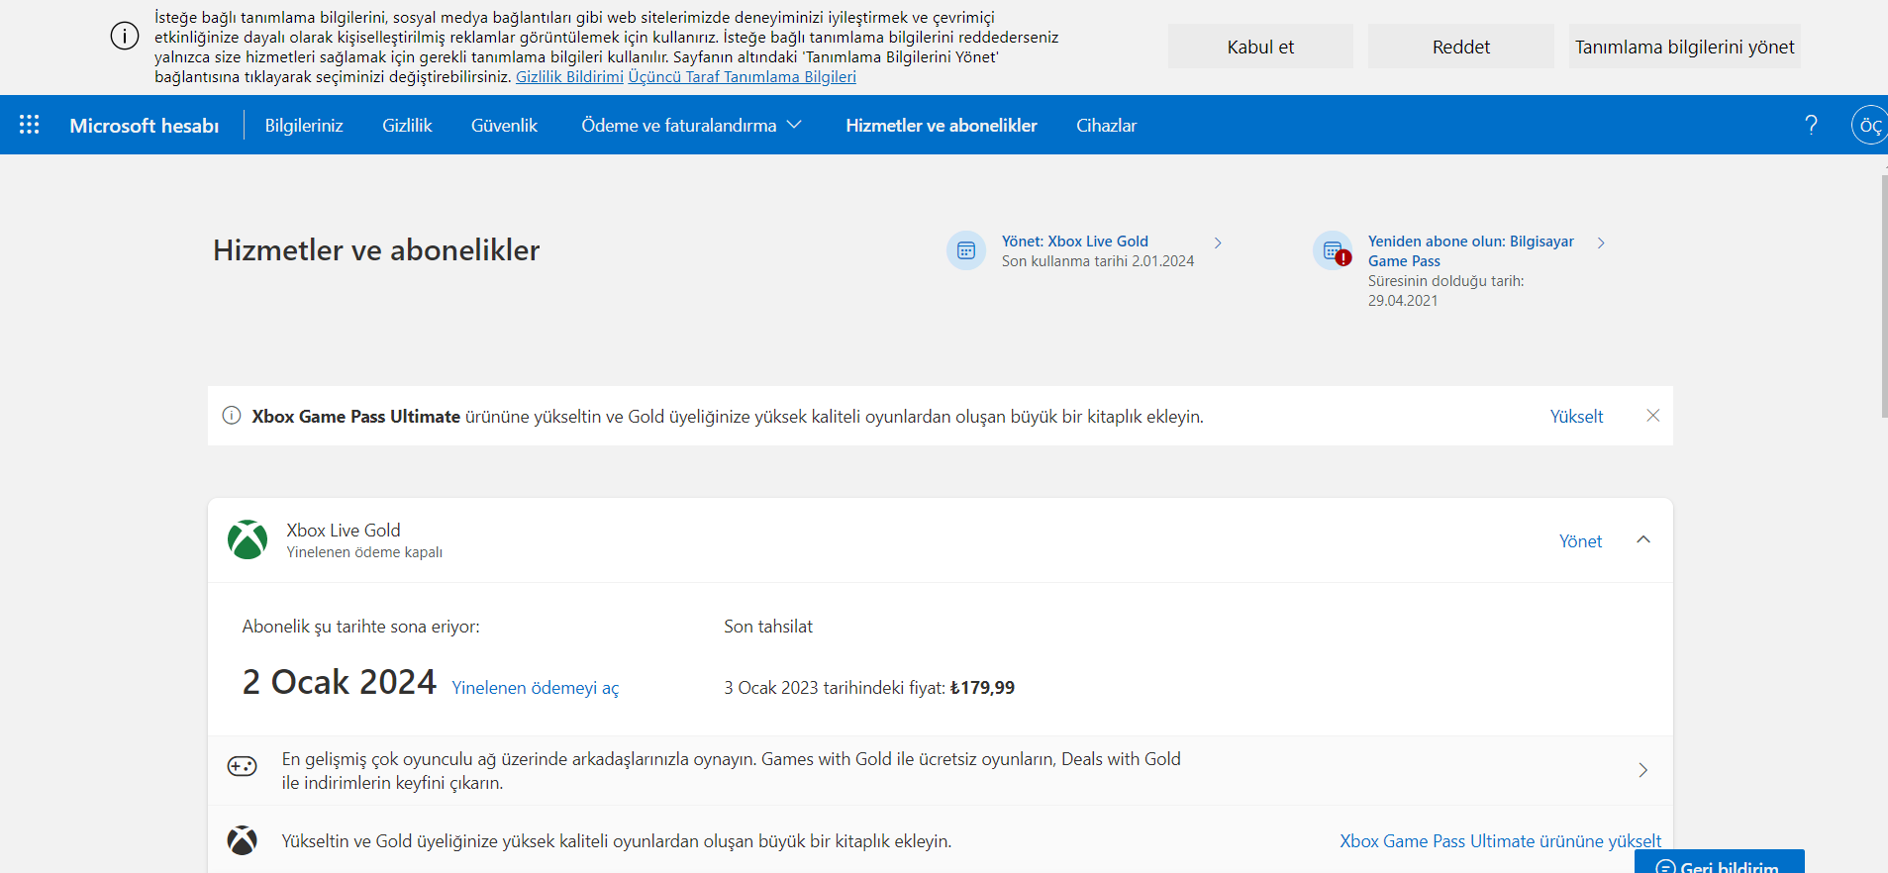
Task: Open the Gizlilik tab
Action: [407, 126]
